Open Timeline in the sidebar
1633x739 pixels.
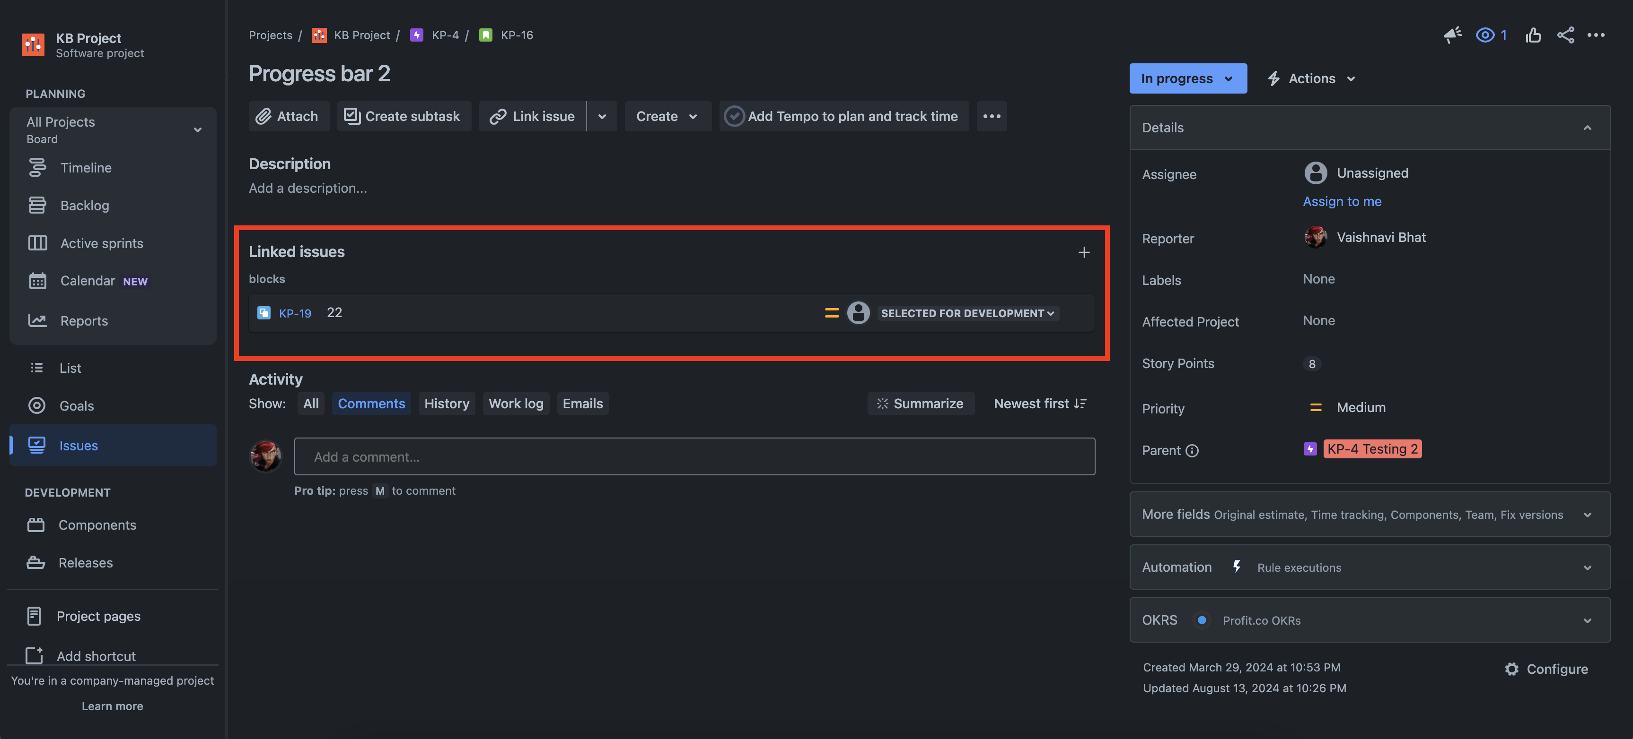tap(86, 168)
